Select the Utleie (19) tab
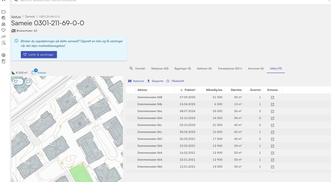 276,68
